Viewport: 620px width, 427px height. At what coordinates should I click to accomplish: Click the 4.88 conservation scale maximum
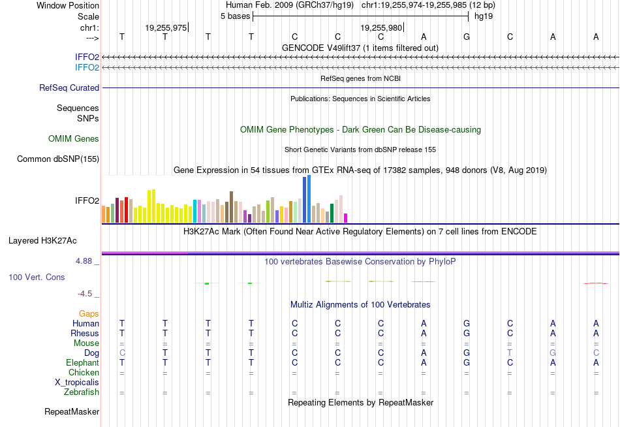click(x=84, y=261)
